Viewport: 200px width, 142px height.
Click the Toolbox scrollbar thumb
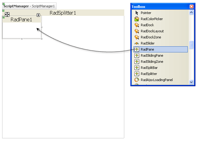191,45
